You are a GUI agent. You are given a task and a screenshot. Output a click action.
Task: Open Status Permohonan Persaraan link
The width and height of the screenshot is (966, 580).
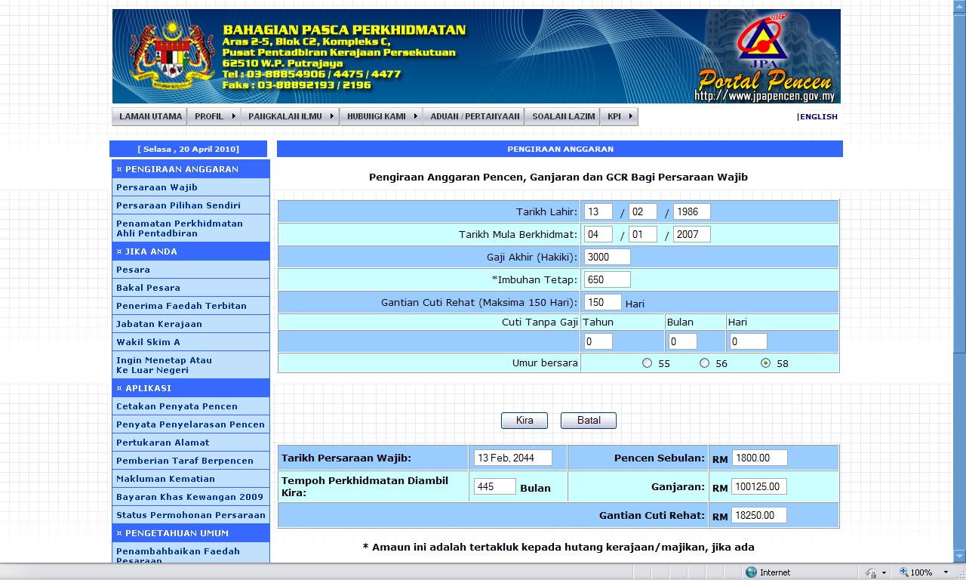(x=191, y=515)
